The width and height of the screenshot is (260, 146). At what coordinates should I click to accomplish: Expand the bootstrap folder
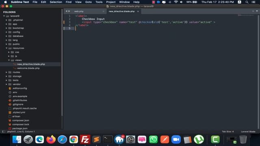tap(6, 28)
